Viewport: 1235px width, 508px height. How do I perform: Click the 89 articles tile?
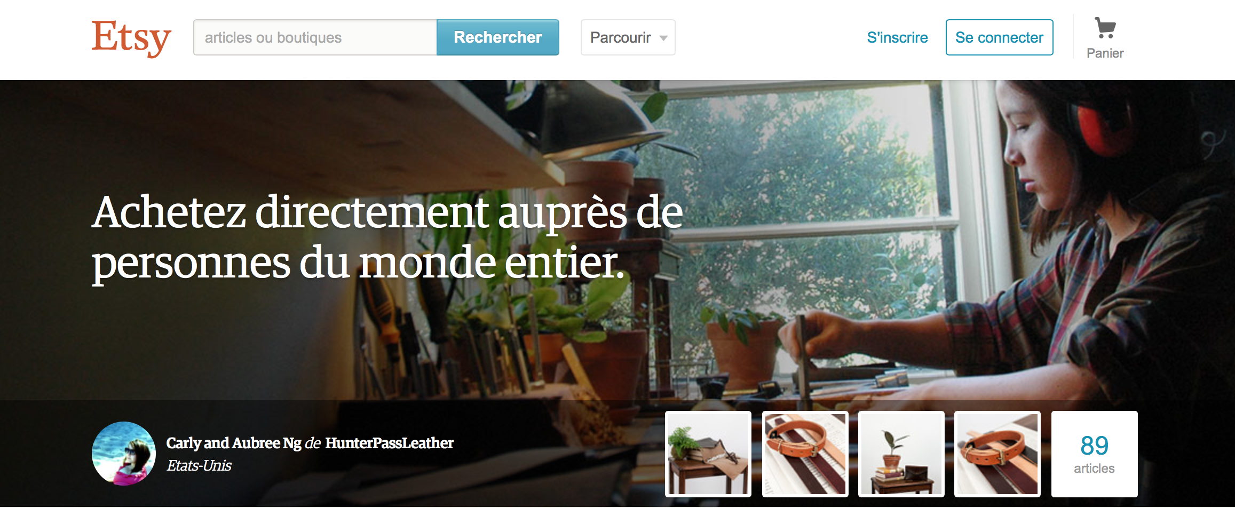pyautogui.click(x=1094, y=454)
